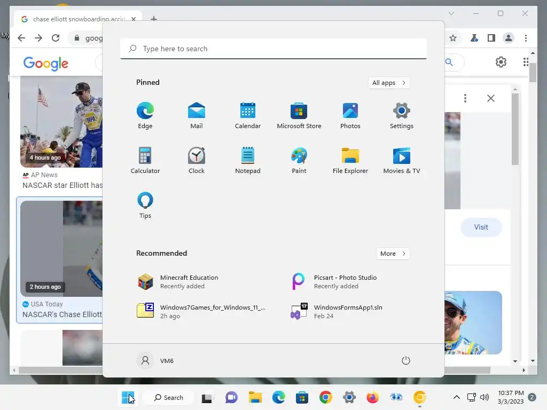
Task: Open volume control in system tray
Action: [x=485, y=397]
